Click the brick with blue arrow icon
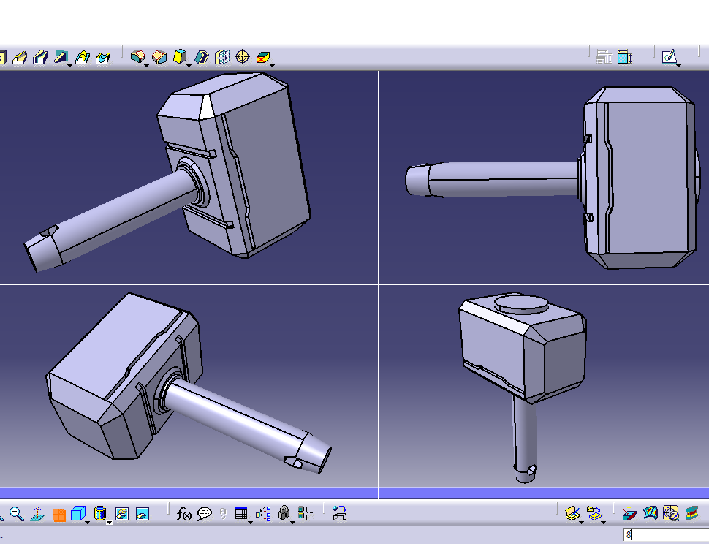The height and width of the screenshot is (557, 709). 340,514
